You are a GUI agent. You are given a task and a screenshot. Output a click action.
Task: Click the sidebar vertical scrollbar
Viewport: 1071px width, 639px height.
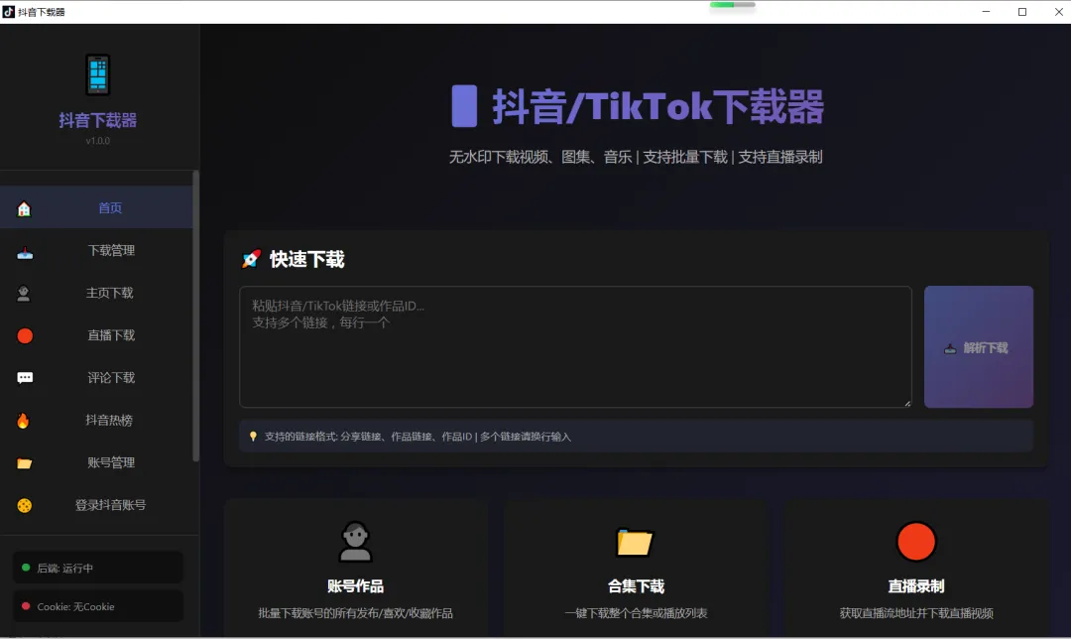pyautogui.click(x=196, y=316)
